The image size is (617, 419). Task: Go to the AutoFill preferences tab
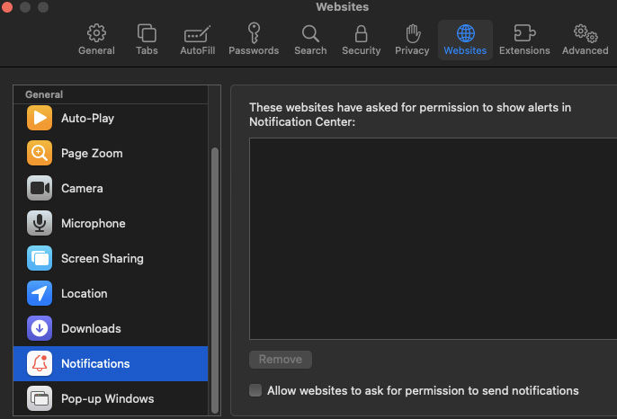tap(197, 40)
